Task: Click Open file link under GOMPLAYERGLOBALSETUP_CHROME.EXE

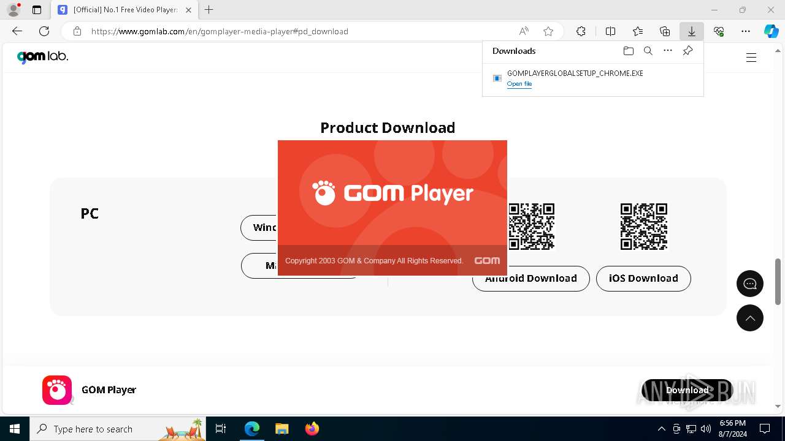Action: [x=519, y=84]
